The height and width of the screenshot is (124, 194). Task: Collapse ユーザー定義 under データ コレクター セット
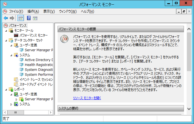point(11,45)
